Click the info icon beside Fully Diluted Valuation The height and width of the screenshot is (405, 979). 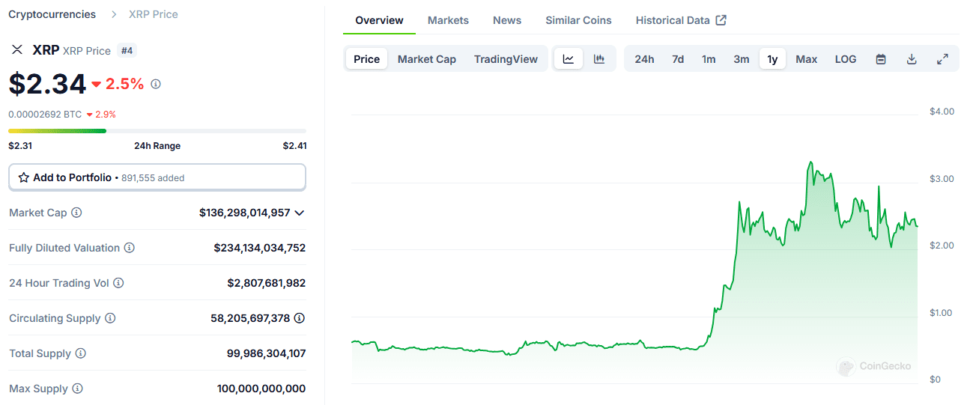pos(130,248)
